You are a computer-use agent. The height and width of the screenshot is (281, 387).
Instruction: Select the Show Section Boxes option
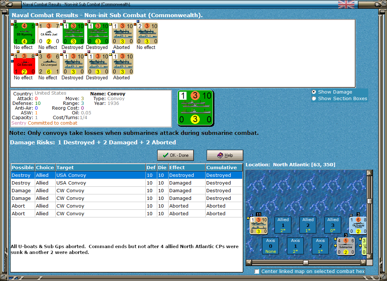click(314, 98)
